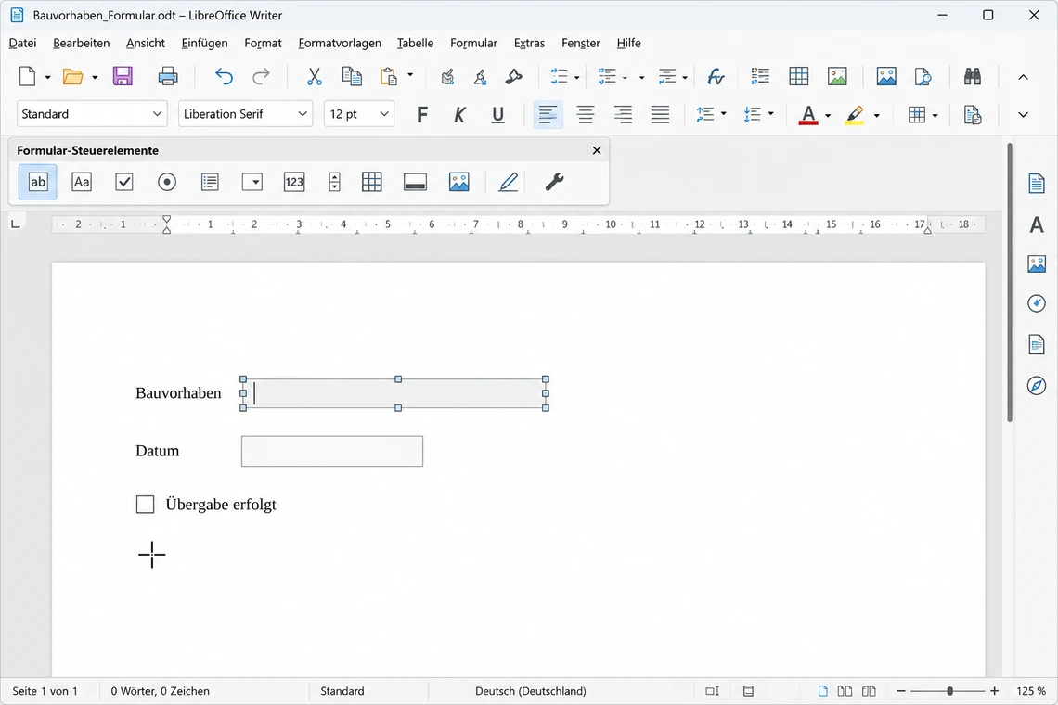The height and width of the screenshot is (705, 1058).
Task: Cut the selection with scissors
Action: 315,77
